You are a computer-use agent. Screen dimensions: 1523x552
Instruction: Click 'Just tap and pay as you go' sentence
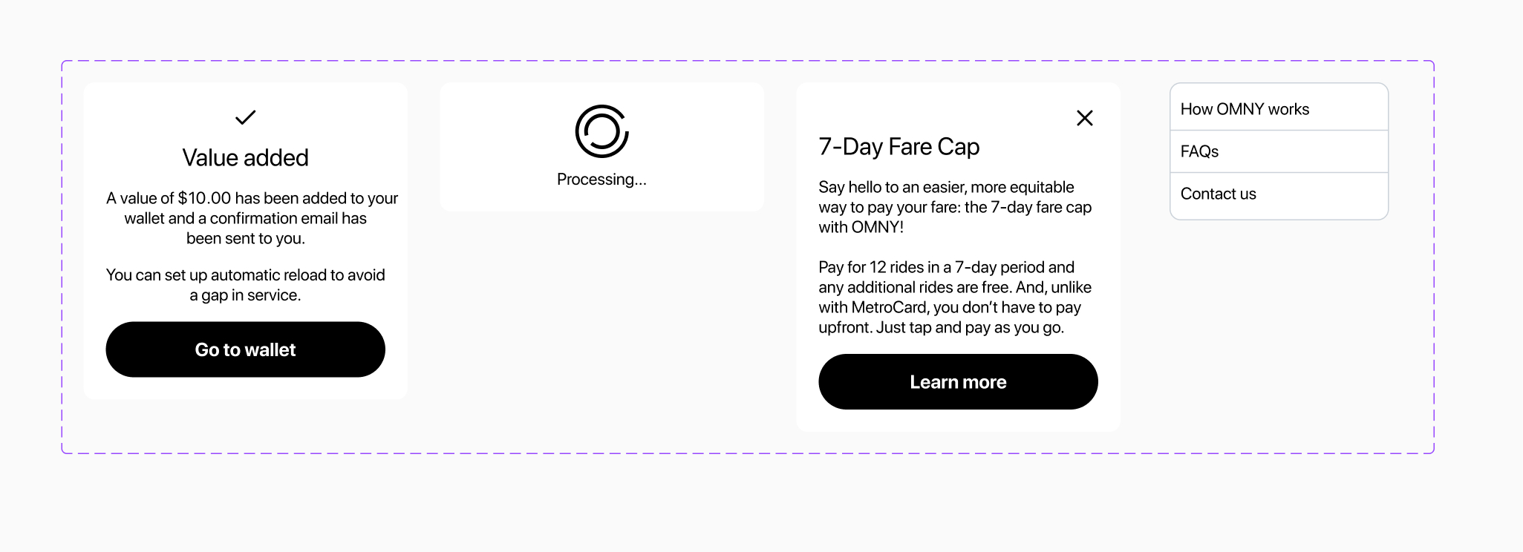970,327
